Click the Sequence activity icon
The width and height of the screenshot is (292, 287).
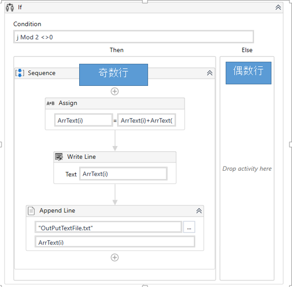[x=20, y=73]
